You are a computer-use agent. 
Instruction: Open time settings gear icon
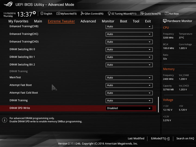point(34,13)
